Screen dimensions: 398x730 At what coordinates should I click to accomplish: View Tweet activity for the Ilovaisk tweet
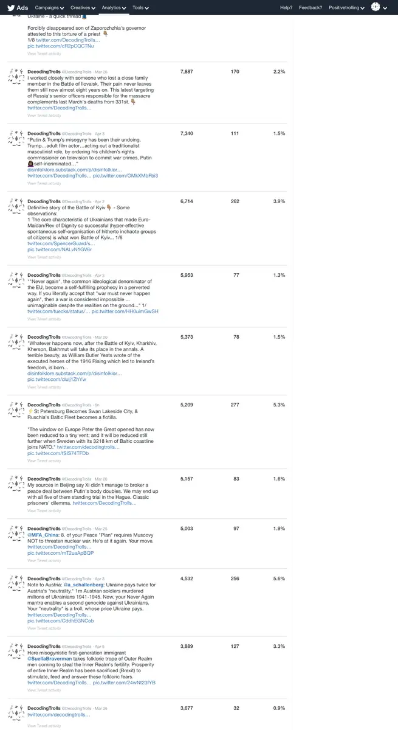(44, 115)
